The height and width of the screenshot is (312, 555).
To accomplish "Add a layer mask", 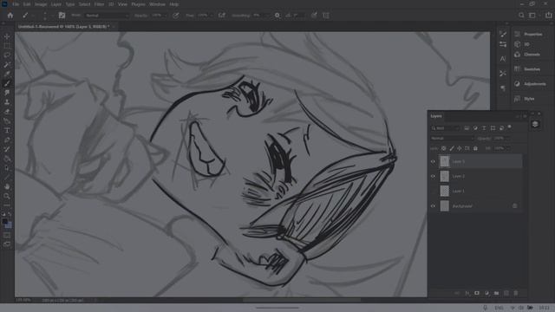I will [477, 293].
